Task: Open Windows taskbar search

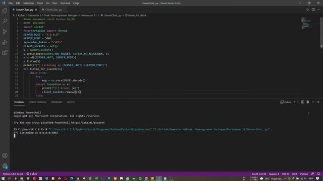Action: pos(9,178)
